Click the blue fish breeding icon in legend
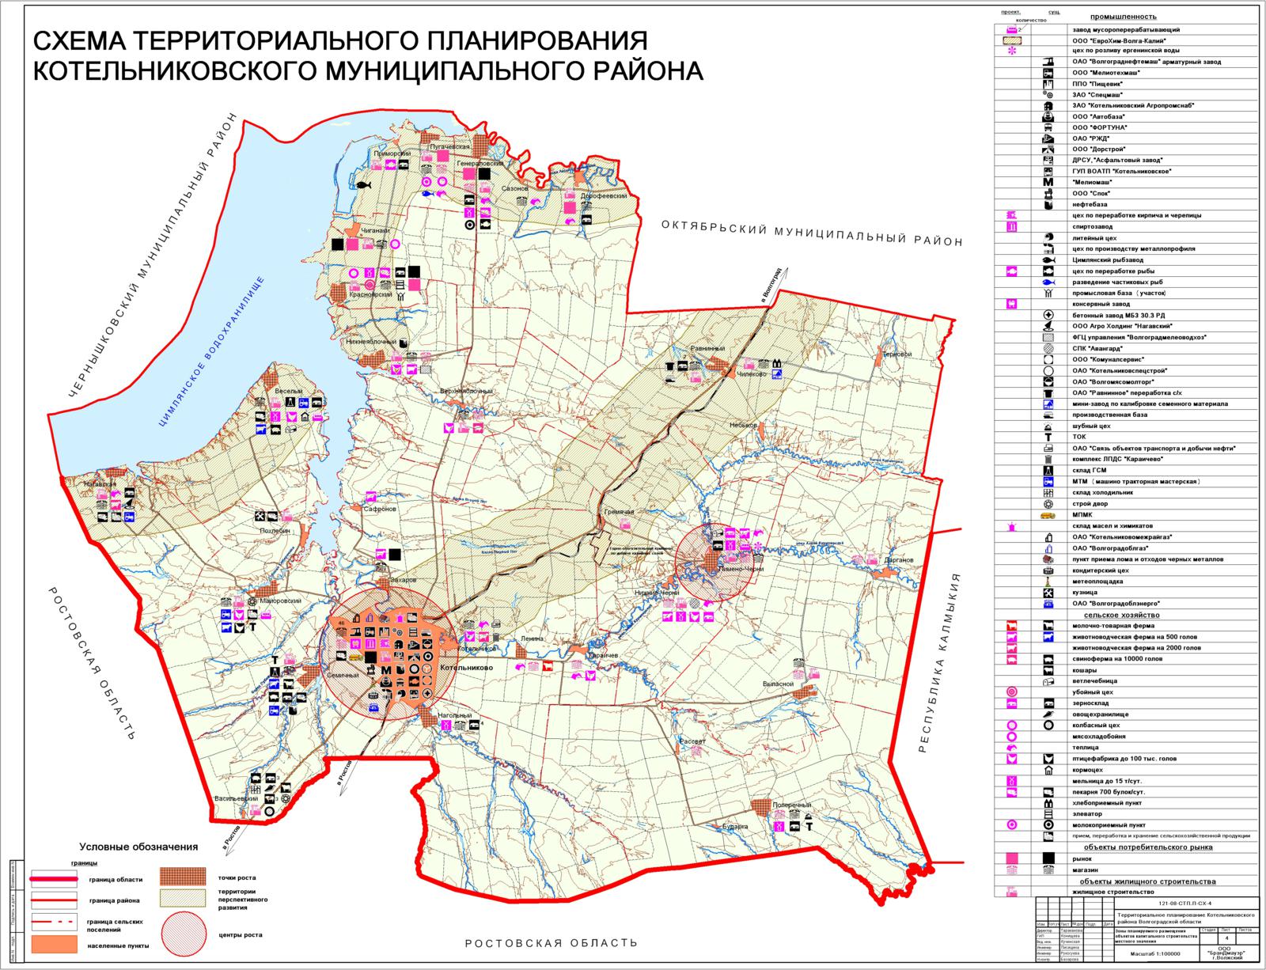Screen dimensions: 1266x970 [1048, 282]
